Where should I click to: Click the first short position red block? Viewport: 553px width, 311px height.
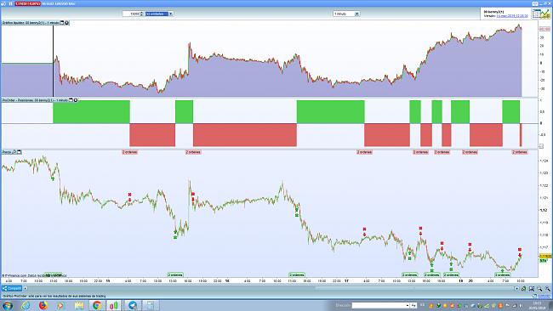tap(152, 135)
